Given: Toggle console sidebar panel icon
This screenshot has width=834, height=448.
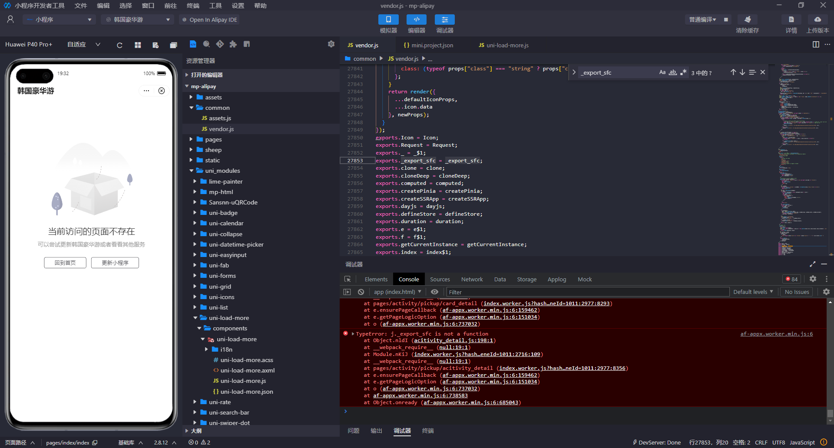Looking at the screenshot, I should 347,292.
